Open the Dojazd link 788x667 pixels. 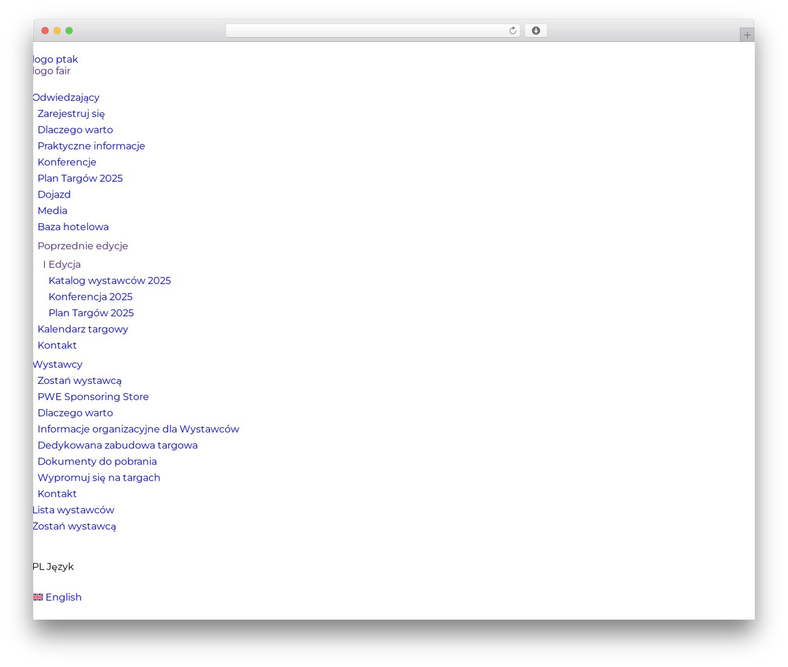(x=54, y=194)
